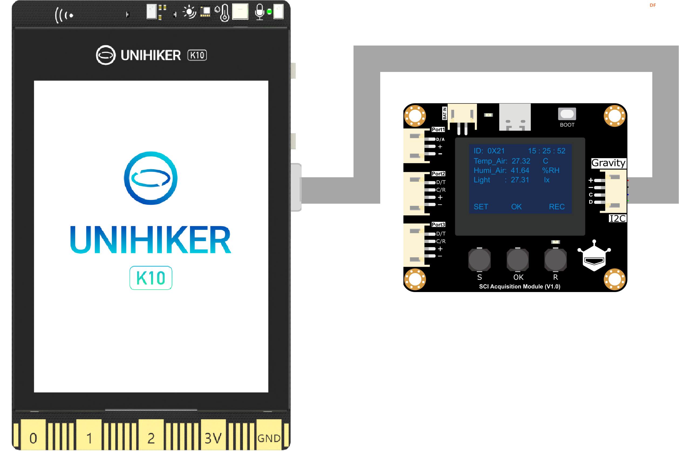Viewport: 679px width, 451px height.
Task: Click the DFRobot mascot logo on SCI module
Action: [594, 256]
